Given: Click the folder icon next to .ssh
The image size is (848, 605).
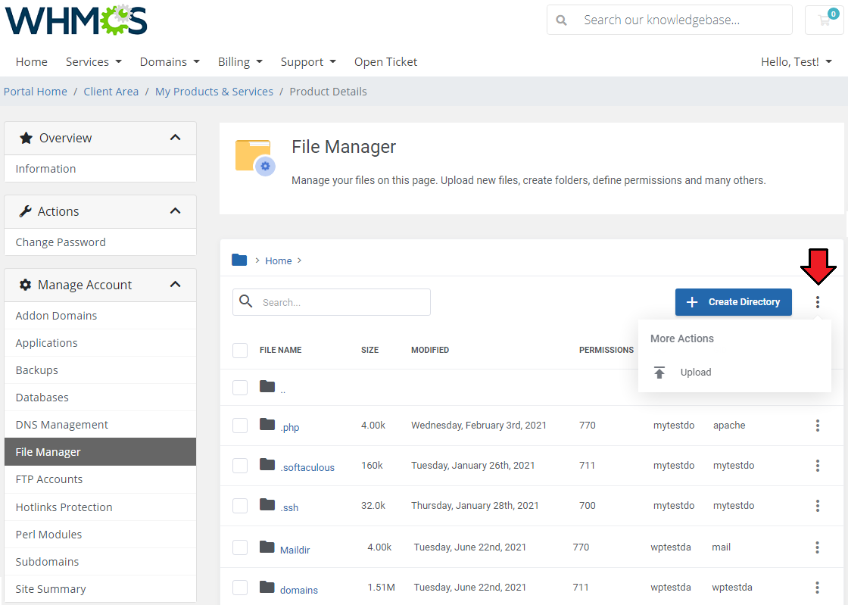Looking at the screenshot, I should click(x=267, y=504).
